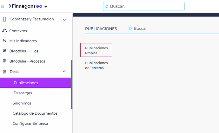Open Descargas under Deals

pos(23,93)
